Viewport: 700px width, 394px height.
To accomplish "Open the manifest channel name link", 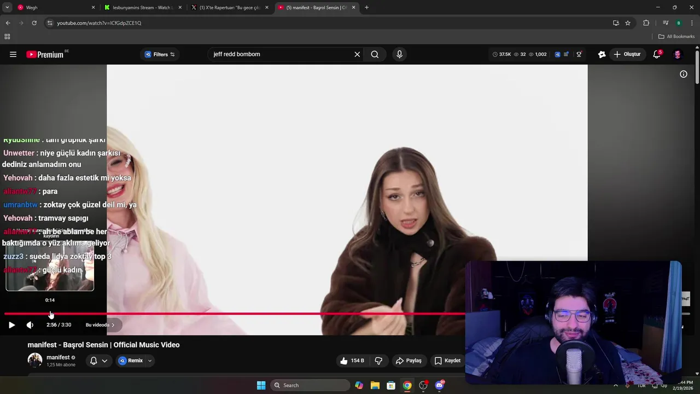I will (58, 357).
